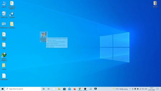Switch to Google Chrome on the taskbar
The width and height of the screenshot is (161, 91).
coord(80,89)
